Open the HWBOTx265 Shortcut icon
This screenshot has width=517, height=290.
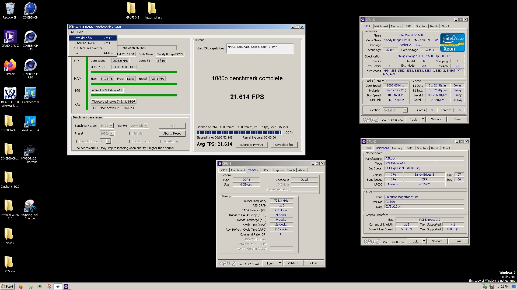point(30,154)
